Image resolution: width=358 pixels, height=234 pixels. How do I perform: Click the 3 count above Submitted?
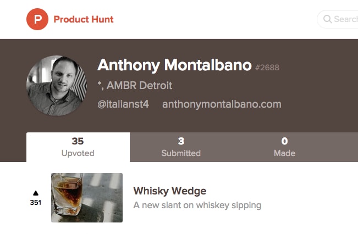tap(181, 142)
